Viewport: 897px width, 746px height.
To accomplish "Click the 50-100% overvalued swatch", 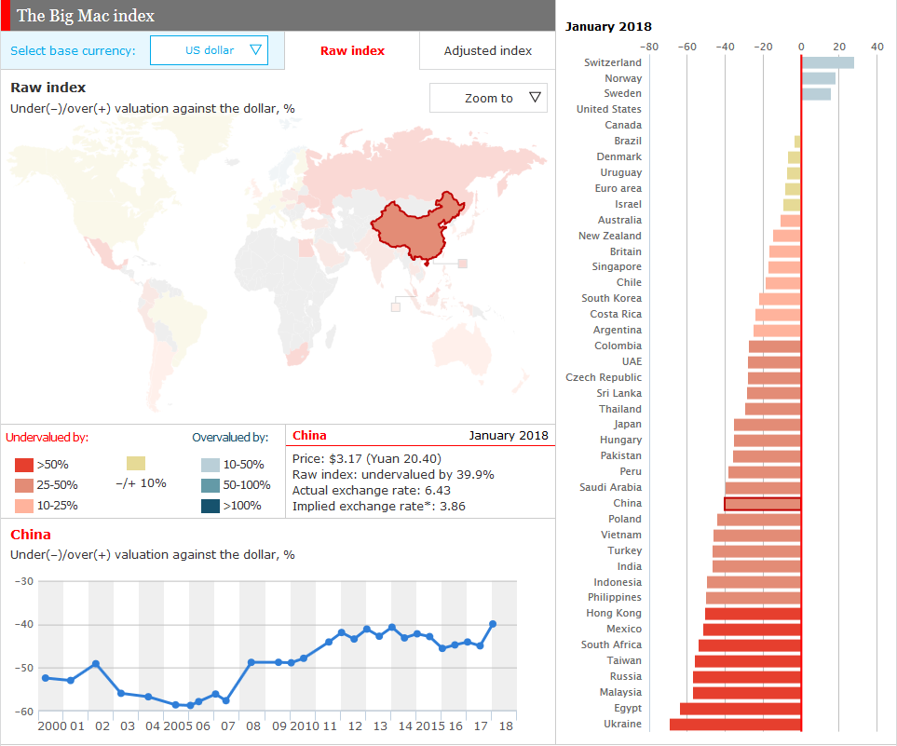I will point(211,485).
